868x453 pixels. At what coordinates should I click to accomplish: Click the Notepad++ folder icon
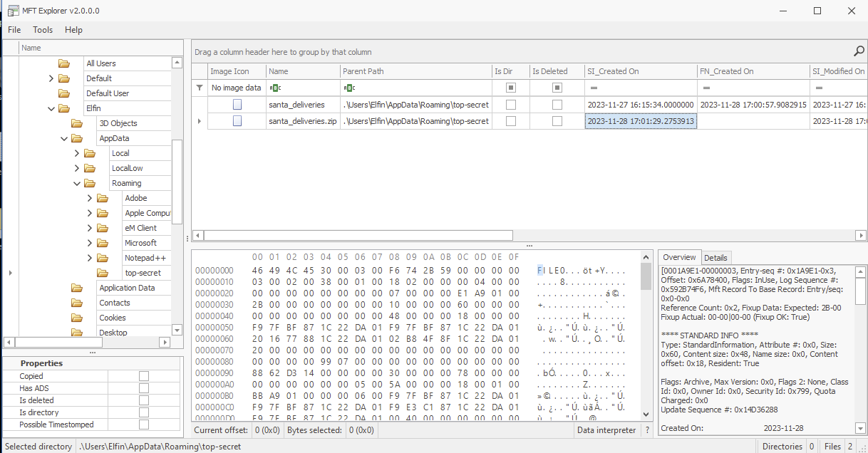pos(103,258)
